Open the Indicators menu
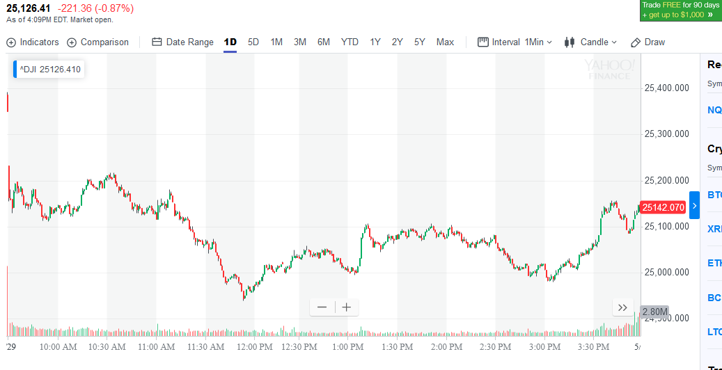The width and height of the screenshot is (722, 370). coord(33,42)
